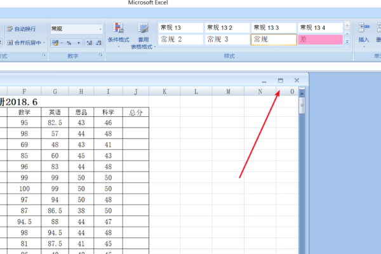Select the cell containing 100

[x=24, y=189]
